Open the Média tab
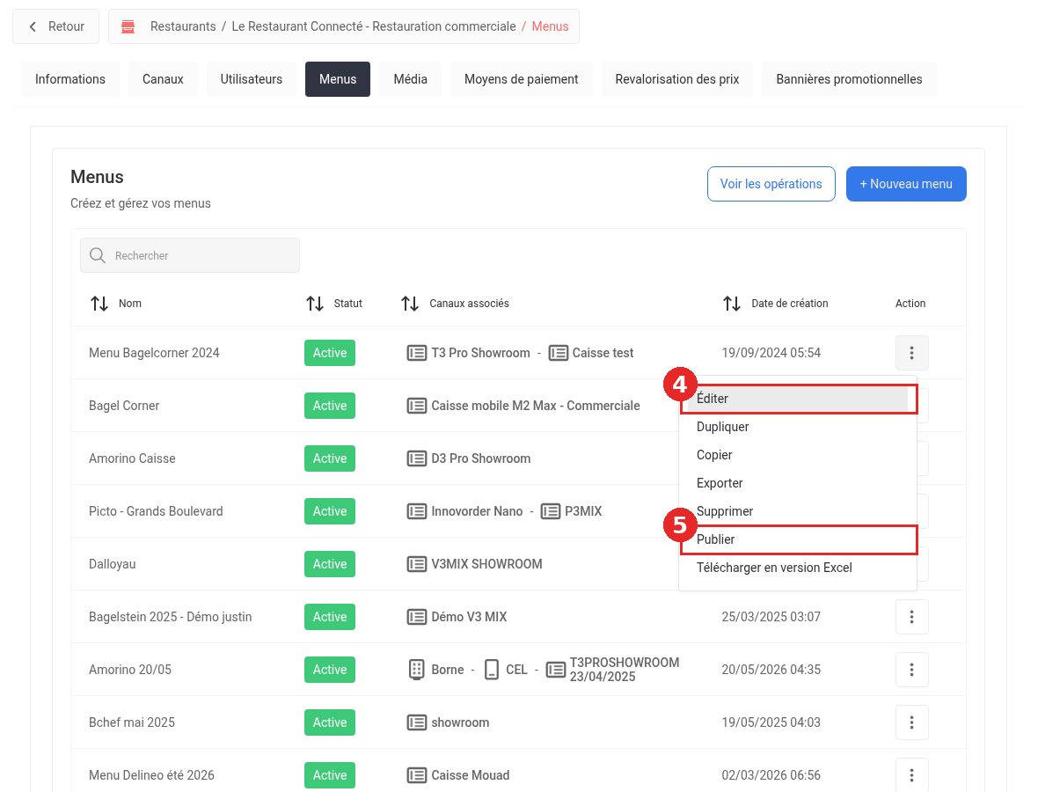This screenshot has width=1038, height=792. click(x=411, y=79)
